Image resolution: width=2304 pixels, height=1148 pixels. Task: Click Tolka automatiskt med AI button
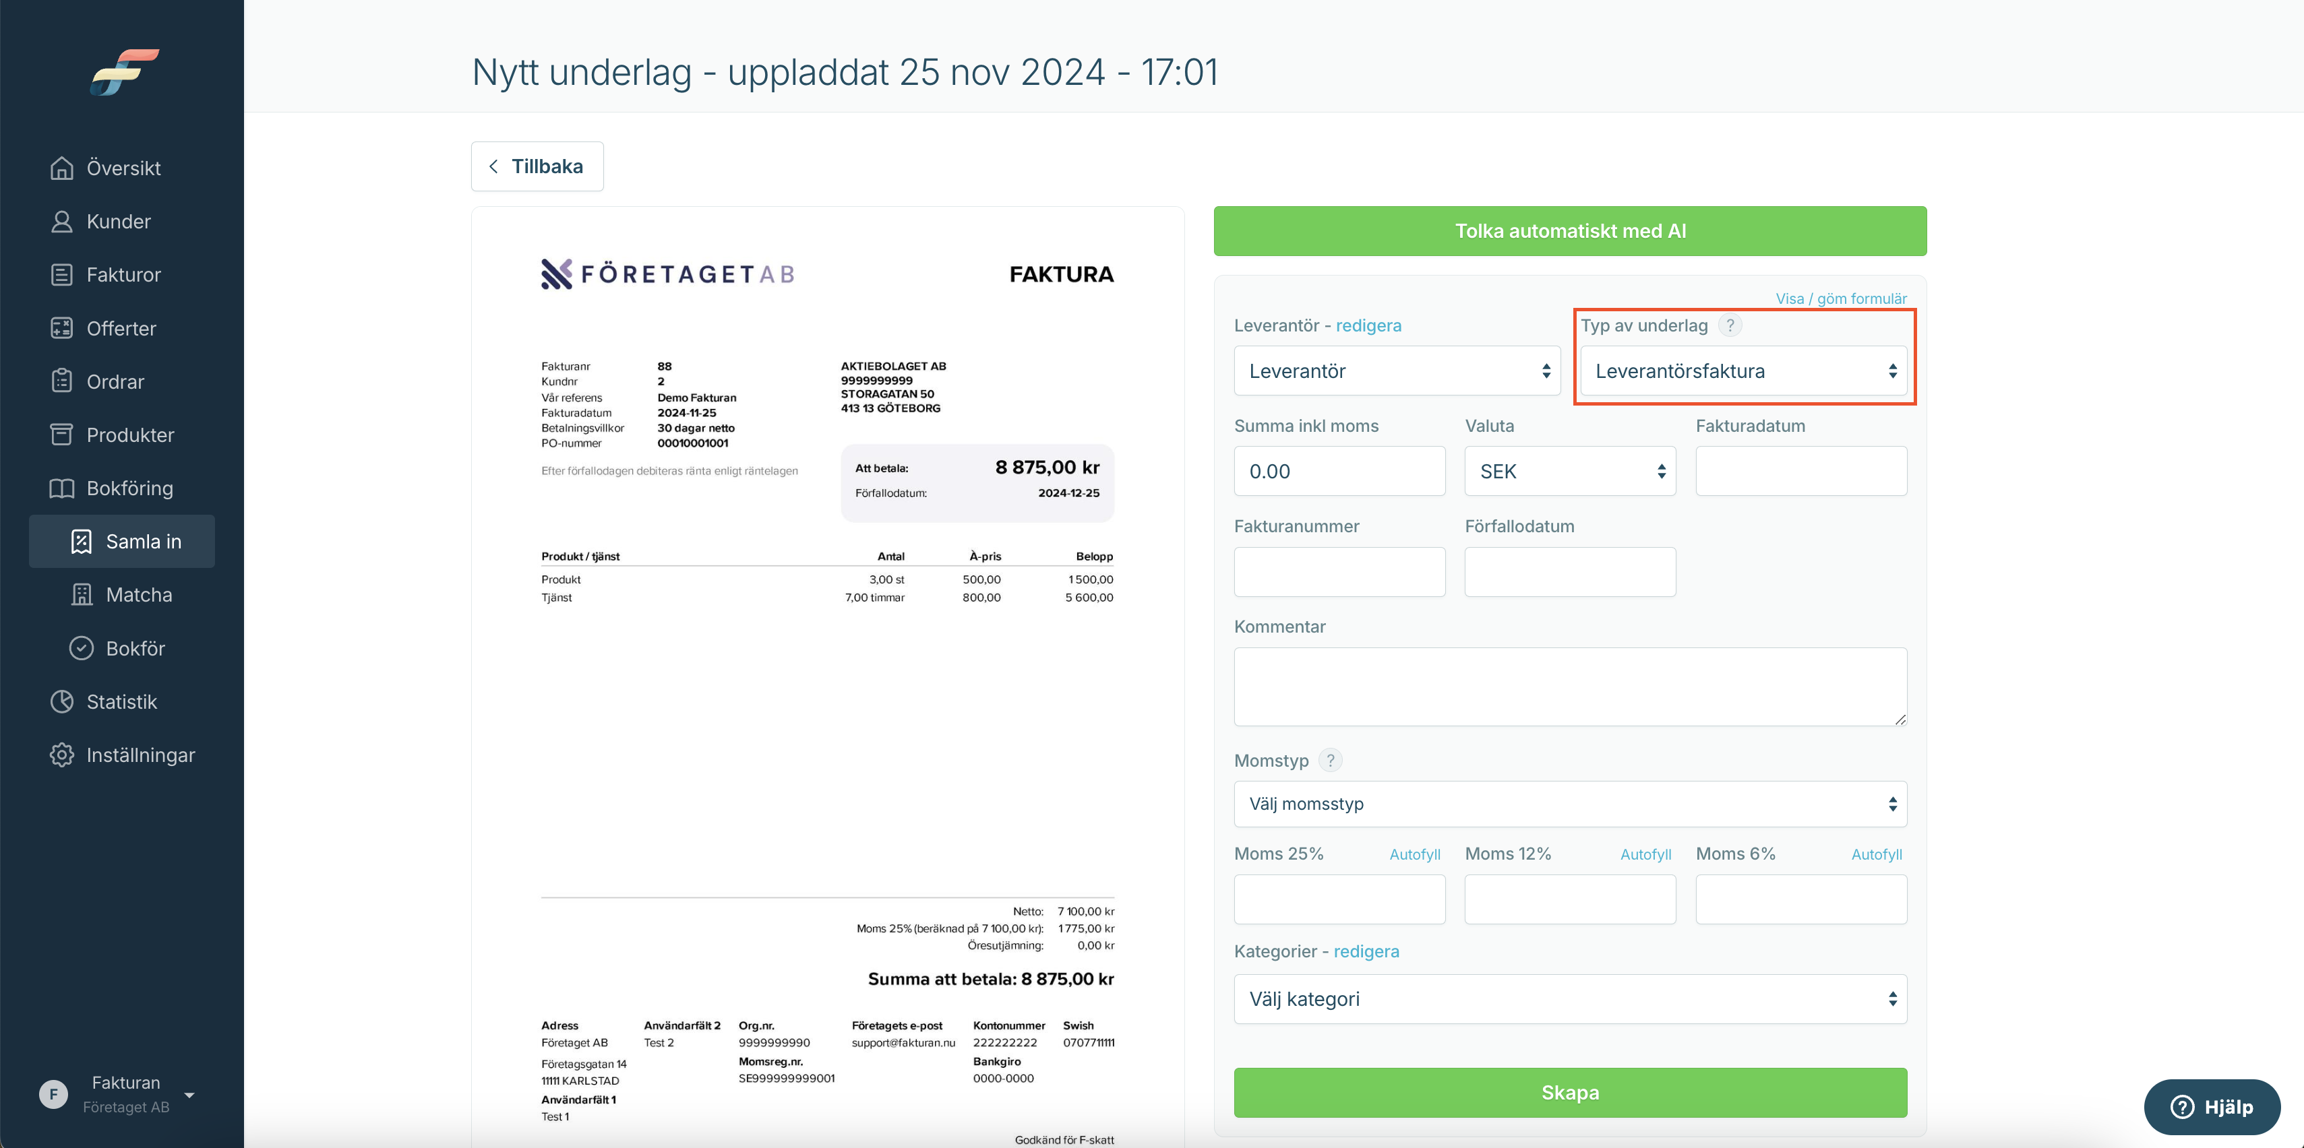1570,230
